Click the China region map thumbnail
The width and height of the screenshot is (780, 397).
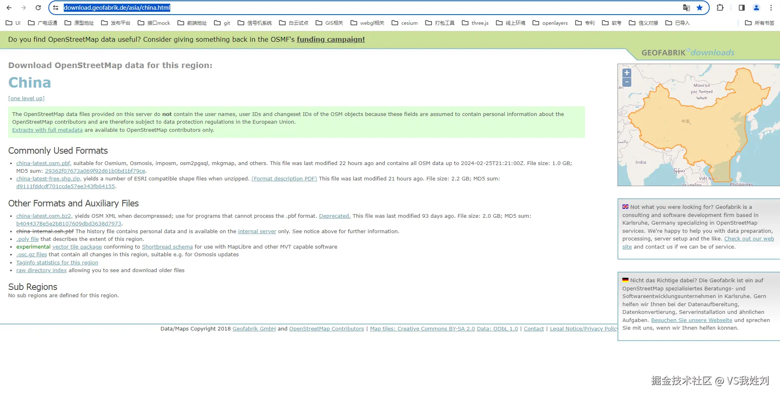699,125
